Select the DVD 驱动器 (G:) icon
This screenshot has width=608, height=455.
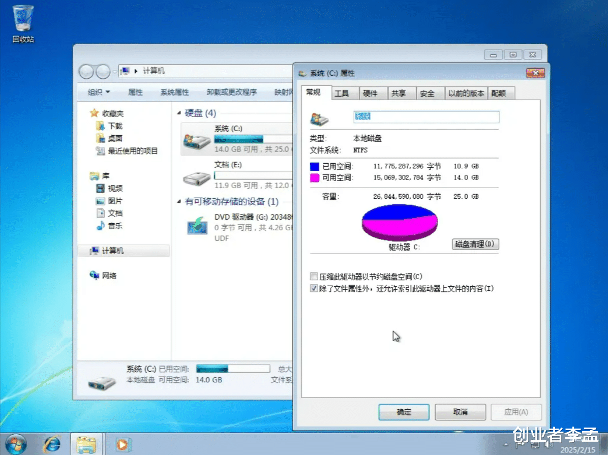[197, 225]
